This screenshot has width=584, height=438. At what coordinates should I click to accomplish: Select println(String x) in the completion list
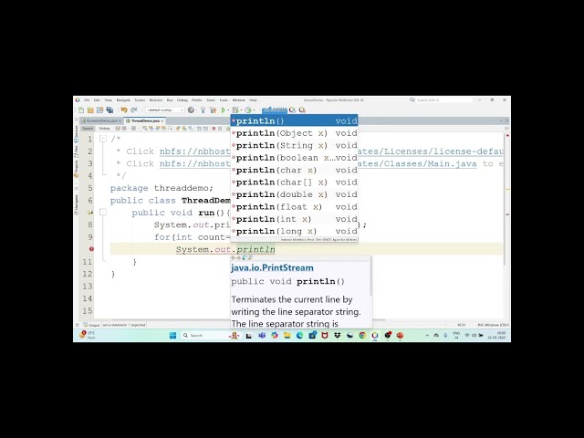point(294,145)
